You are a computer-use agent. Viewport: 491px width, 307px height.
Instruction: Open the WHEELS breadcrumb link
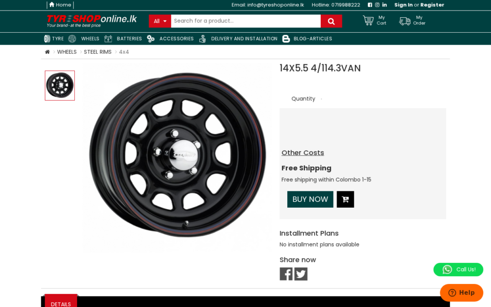(67, 52)
